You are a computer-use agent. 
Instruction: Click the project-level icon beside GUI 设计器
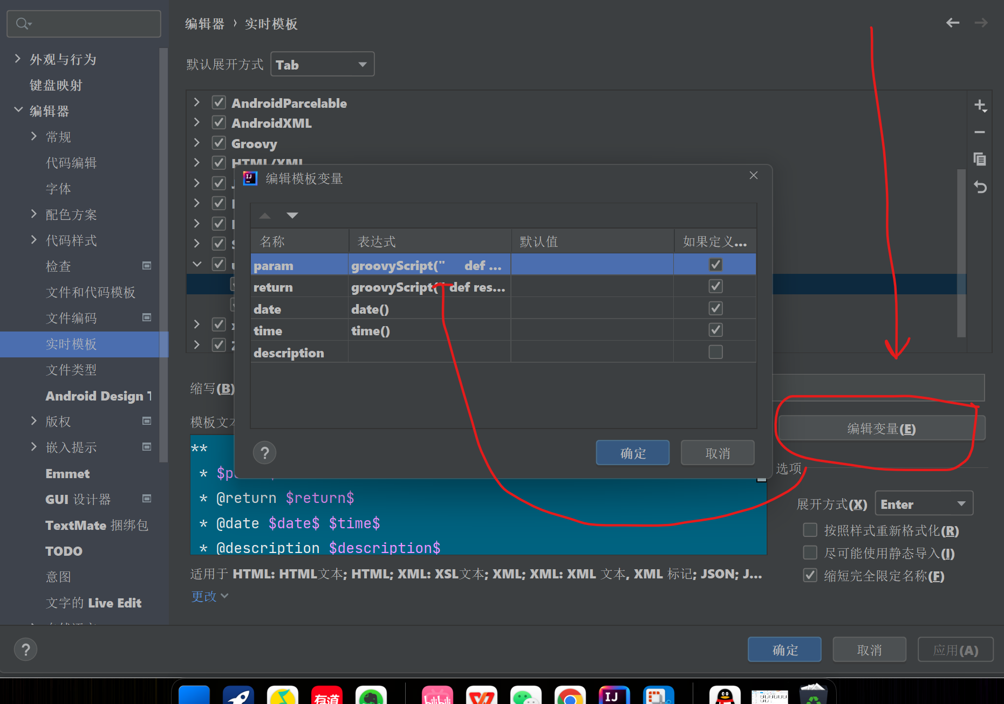pos(147,499)
